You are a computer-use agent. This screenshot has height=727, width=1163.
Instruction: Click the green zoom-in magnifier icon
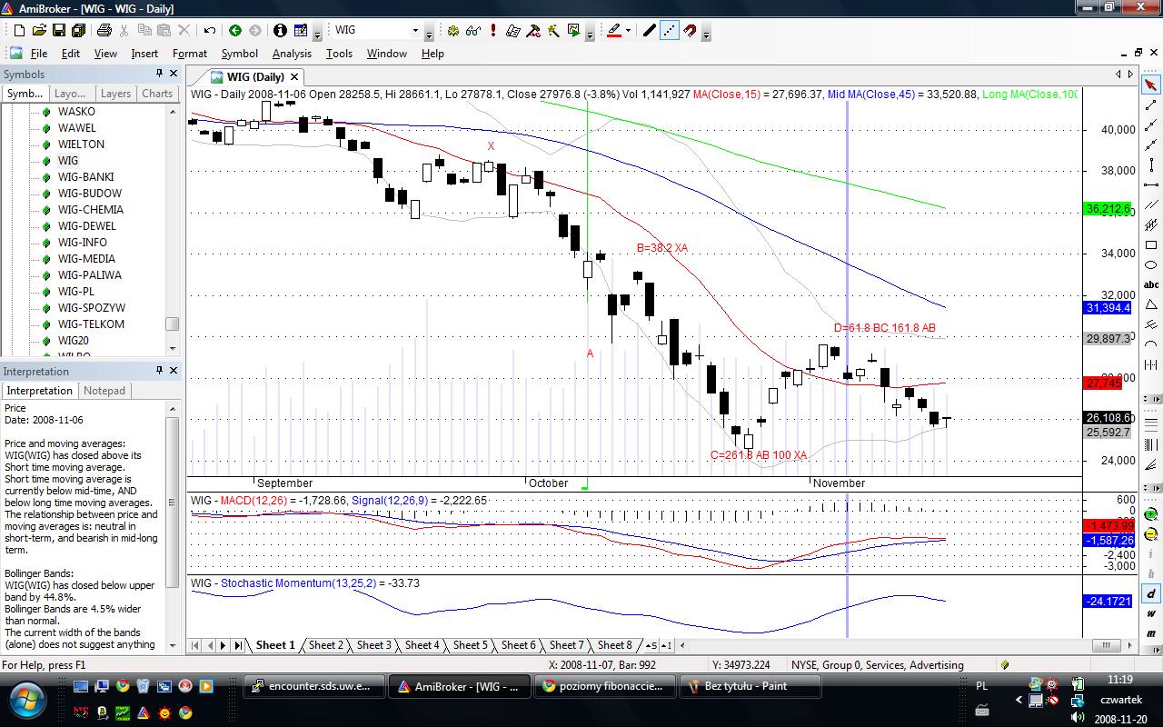pyautogui.click(x=1150, y=514)
